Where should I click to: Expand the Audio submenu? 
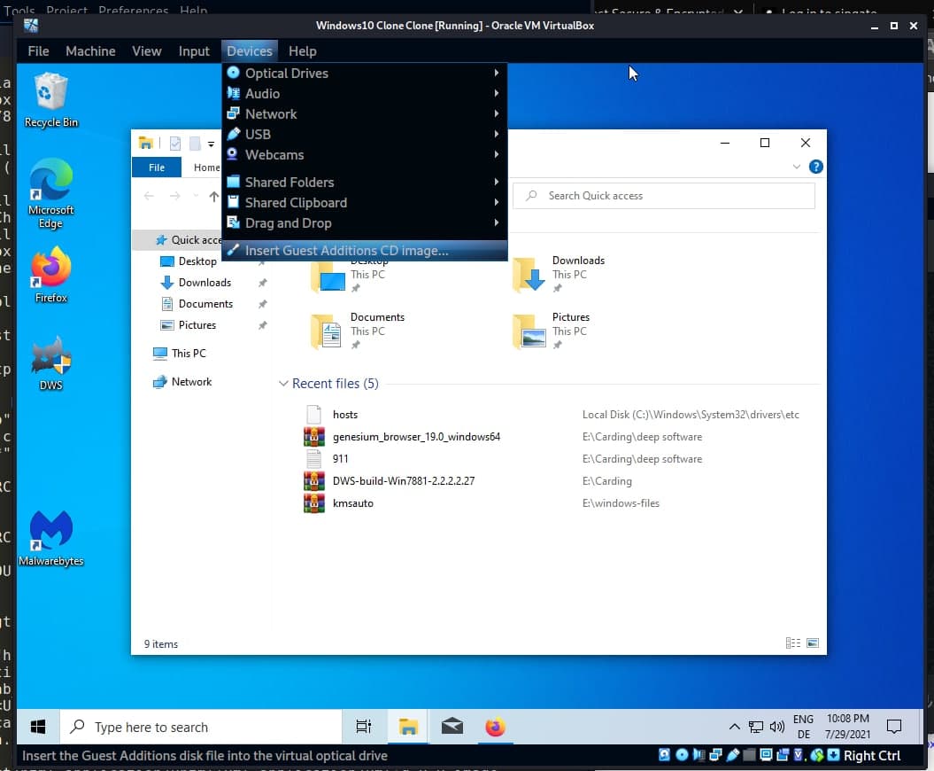point(365,93)
